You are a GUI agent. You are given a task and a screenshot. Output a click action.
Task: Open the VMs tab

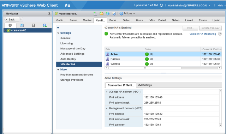152,20
